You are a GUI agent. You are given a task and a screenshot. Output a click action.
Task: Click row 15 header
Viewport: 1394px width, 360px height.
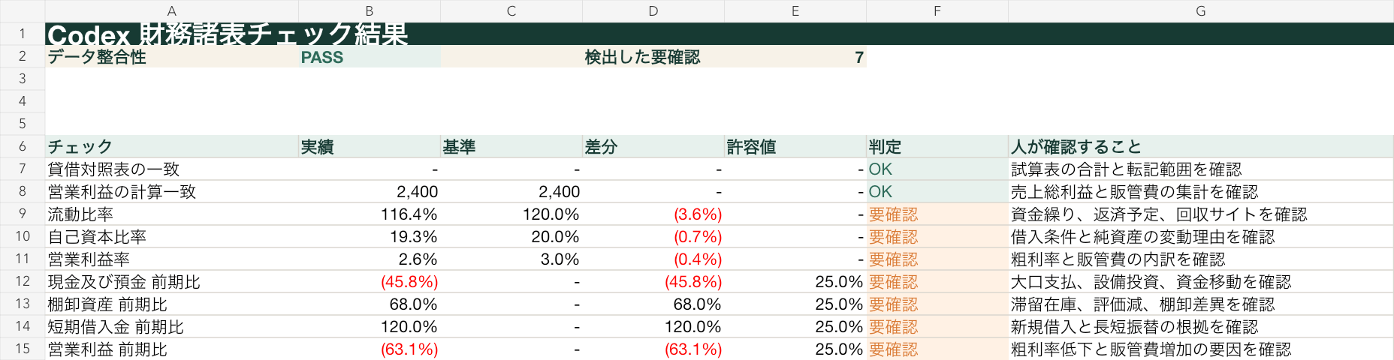(x=23, y=349)
